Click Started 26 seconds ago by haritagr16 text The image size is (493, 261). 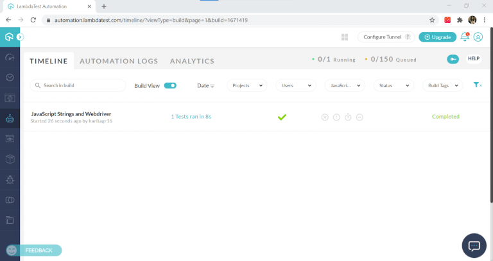pyautogui.click(x=71, y=121)
